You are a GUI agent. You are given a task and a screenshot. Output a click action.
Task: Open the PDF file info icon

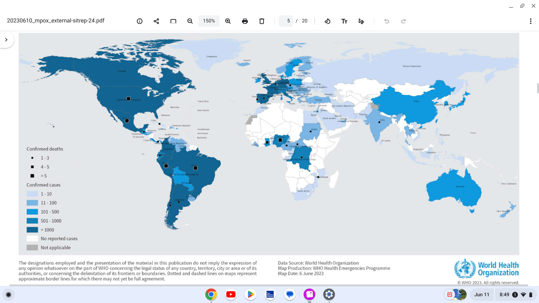click(140, 21)
